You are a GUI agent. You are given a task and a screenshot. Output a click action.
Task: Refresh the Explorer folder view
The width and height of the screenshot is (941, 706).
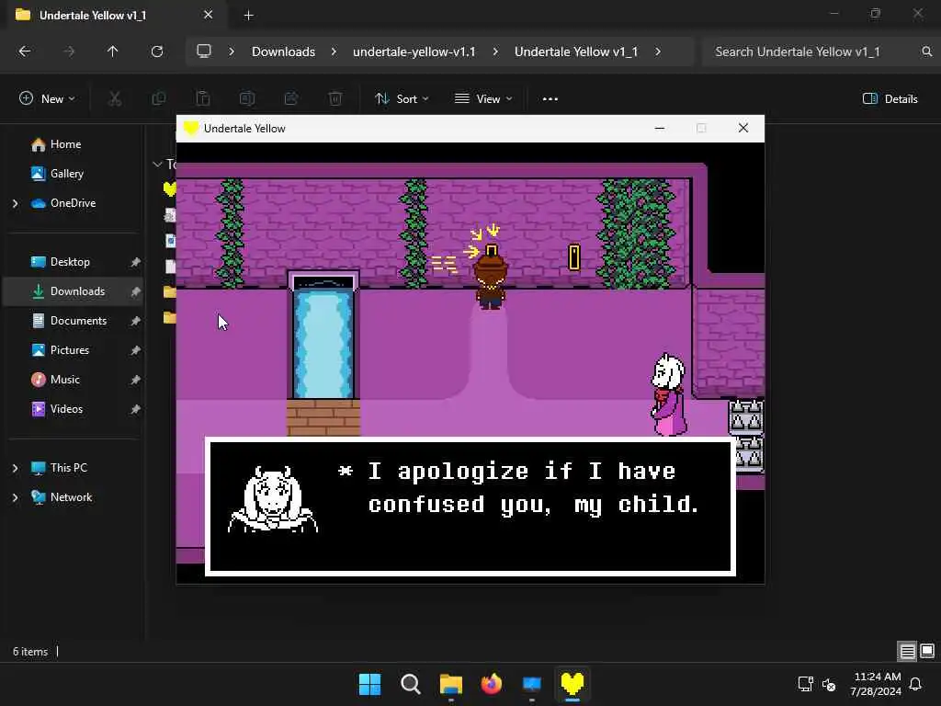(157, 51)
